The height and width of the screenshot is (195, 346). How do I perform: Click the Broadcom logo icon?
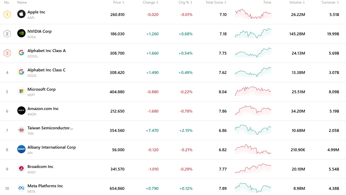(x=21, y=169)
